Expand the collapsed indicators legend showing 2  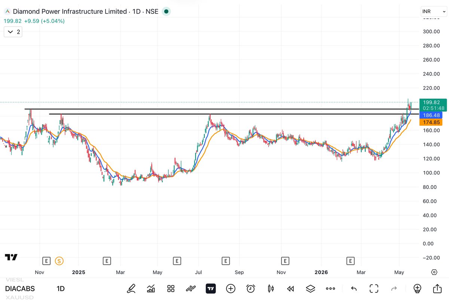point(13,32)
